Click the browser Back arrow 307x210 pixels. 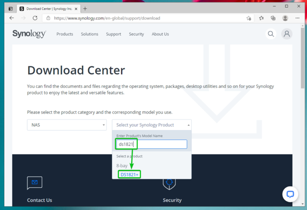pos(12,18)
